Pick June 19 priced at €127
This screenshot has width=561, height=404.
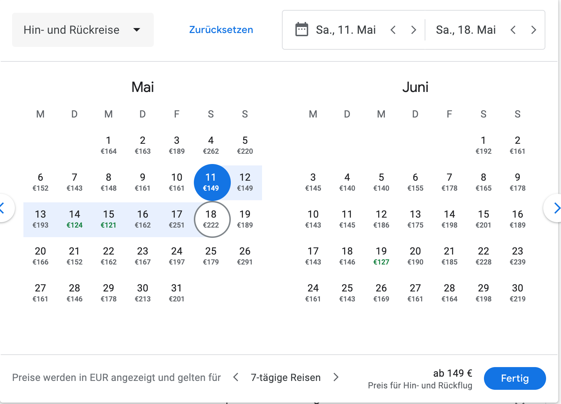point(381,256)
